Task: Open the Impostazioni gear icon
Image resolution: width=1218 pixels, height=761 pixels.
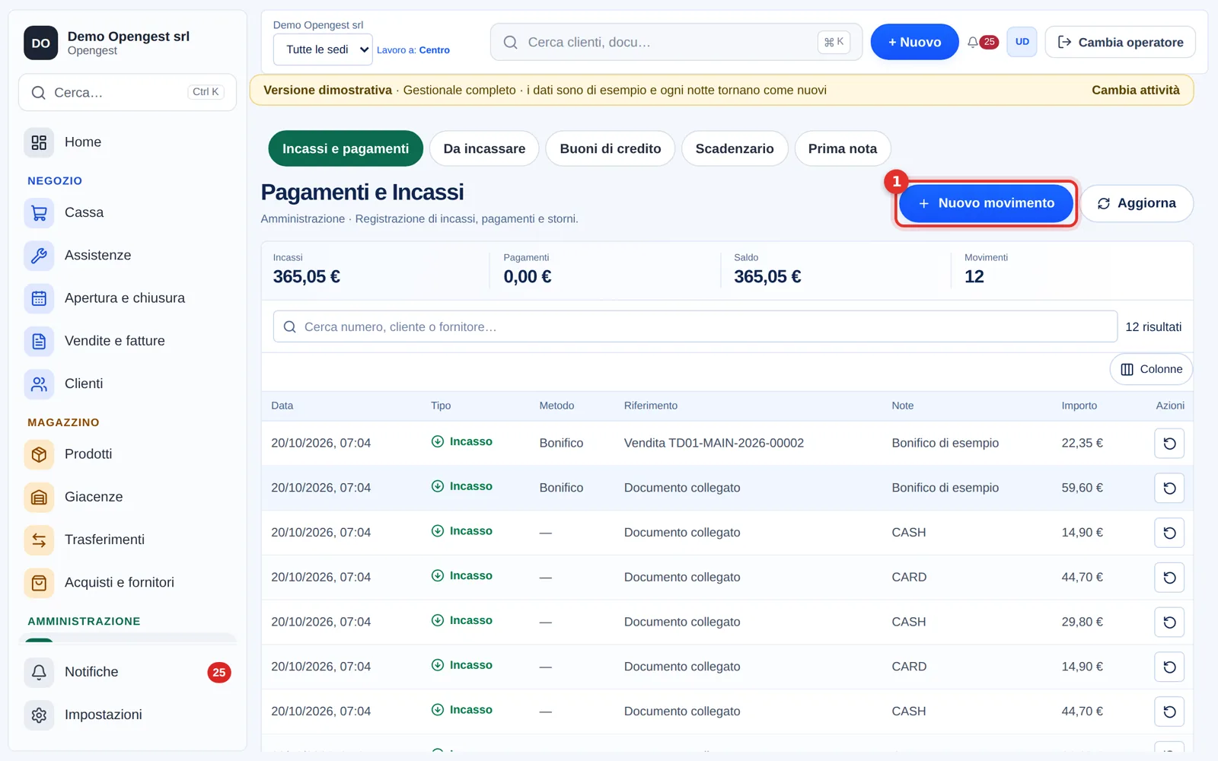Action: pyautogui.click(x=39, y=715)
